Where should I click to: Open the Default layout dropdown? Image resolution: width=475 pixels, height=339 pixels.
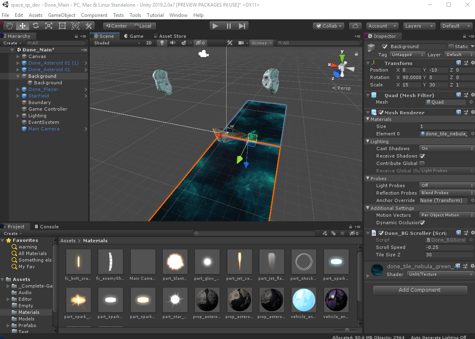pyautogui.click(x=456, y=26)
